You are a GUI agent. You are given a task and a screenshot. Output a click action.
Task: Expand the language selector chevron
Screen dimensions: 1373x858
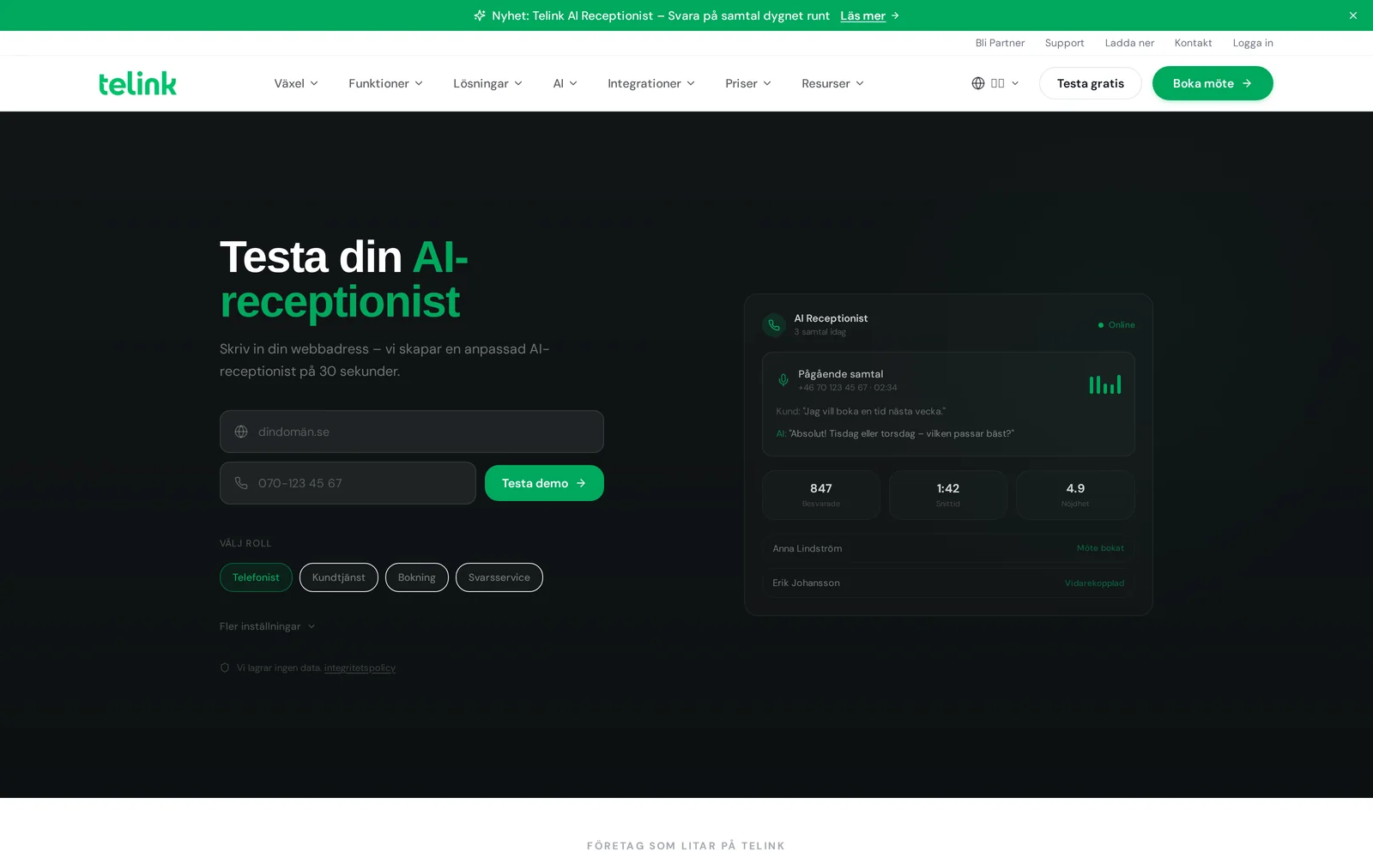click(1015, 83)
